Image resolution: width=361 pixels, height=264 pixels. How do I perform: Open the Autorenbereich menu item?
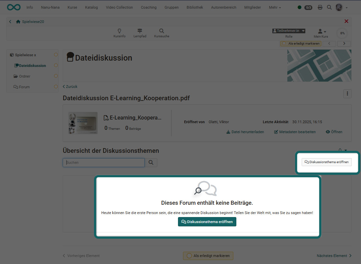point(223,7)
